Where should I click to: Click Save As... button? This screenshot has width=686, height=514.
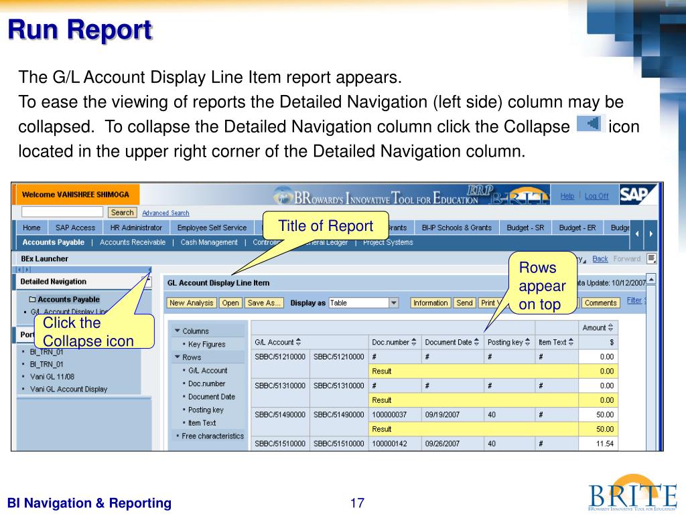coord(264,303)
